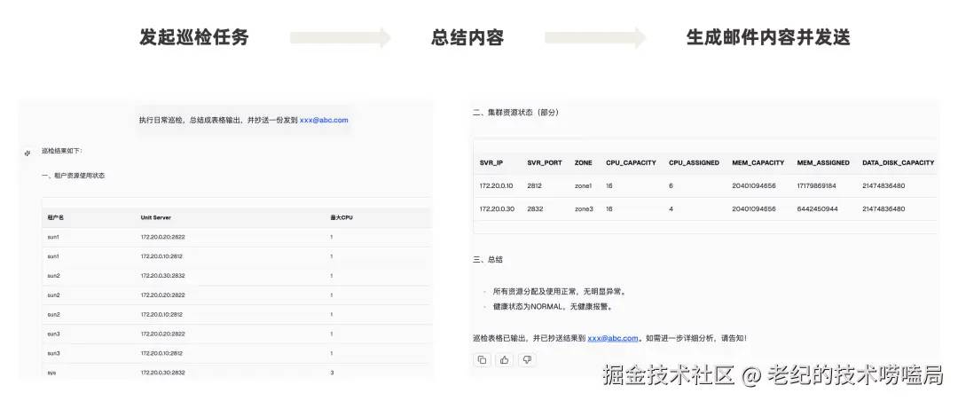958x401 pixels.
Task: Give the reply a thumbs up
Action: coord(504,360)
